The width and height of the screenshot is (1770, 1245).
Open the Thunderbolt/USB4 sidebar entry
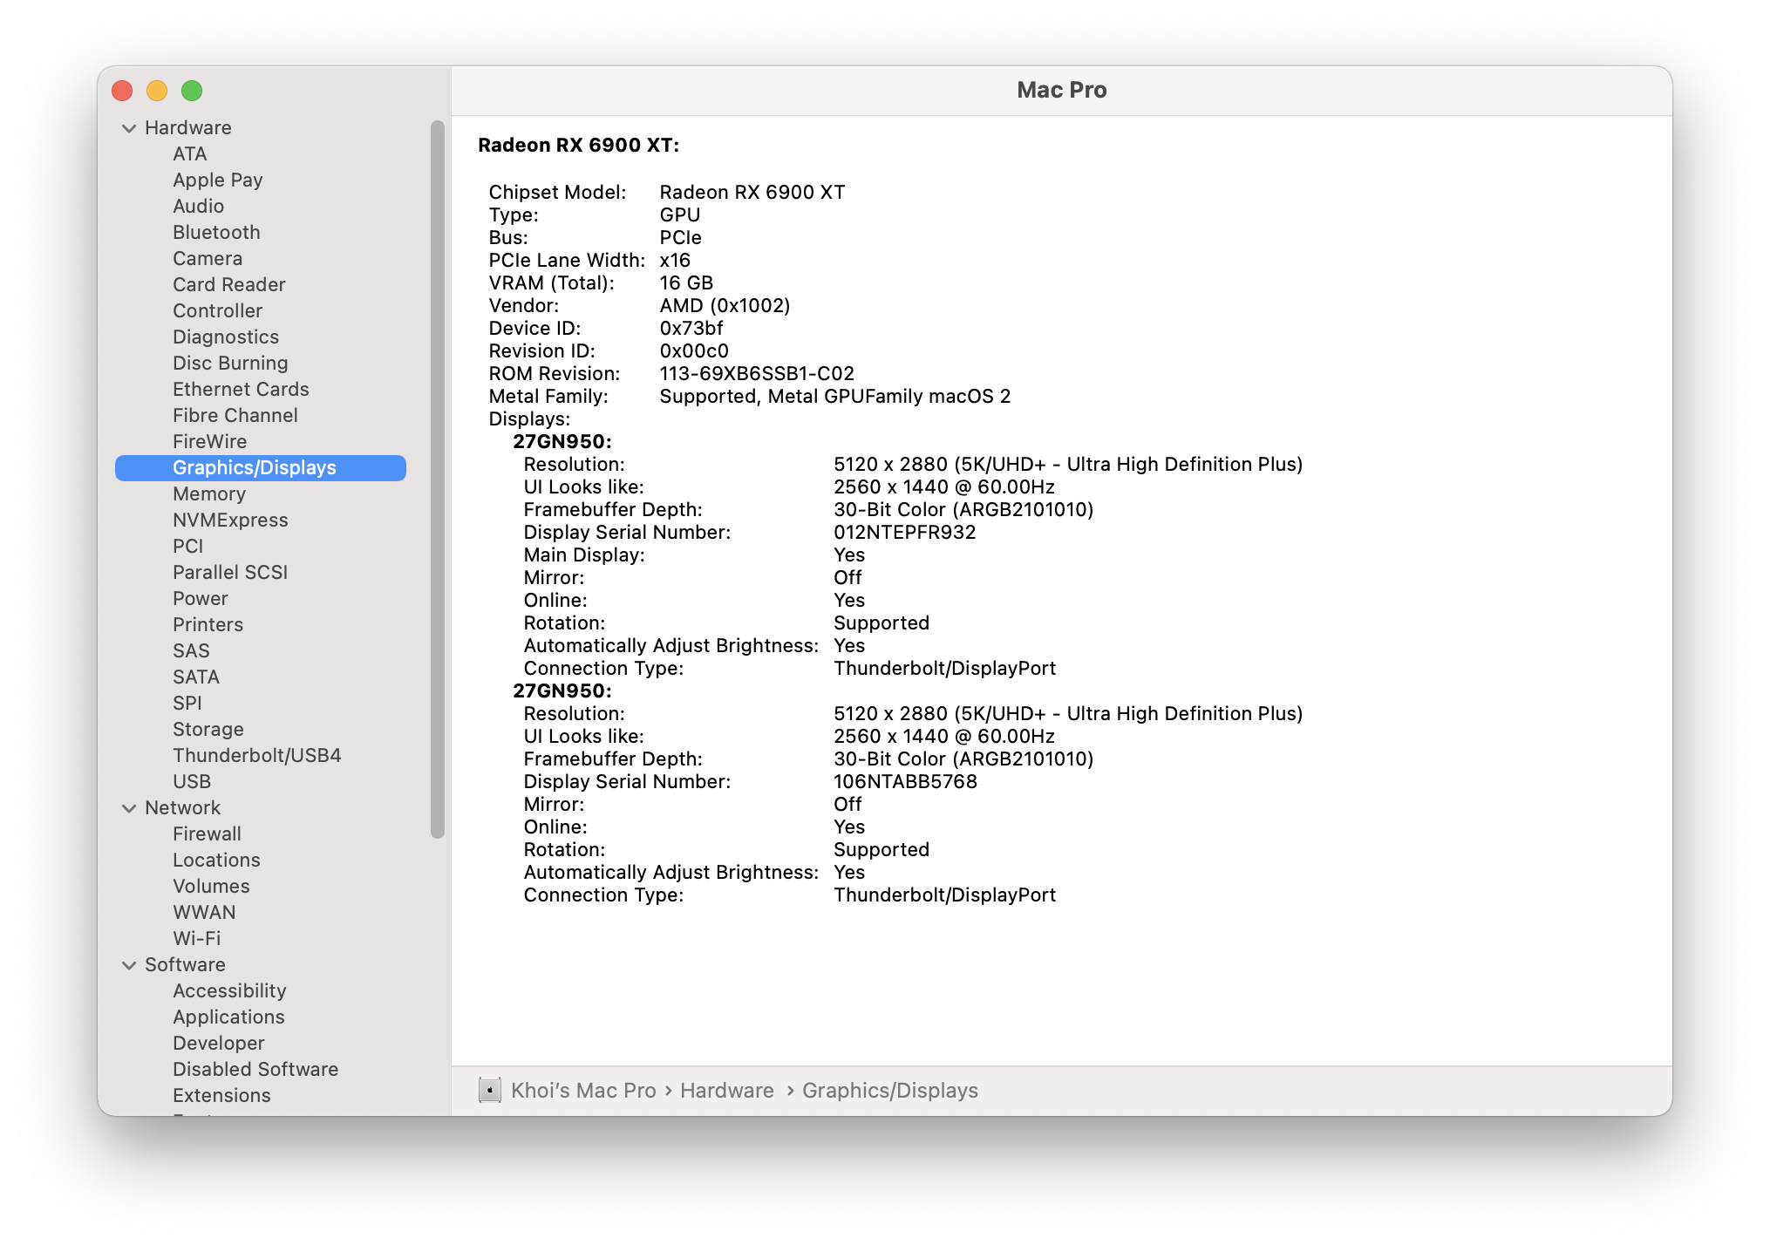256,756
